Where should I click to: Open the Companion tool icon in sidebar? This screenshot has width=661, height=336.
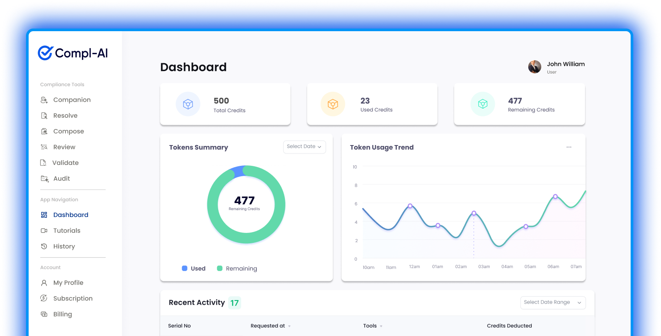click(44, 100)
